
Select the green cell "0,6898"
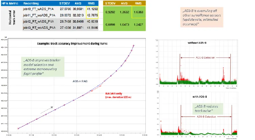[110, 25]
